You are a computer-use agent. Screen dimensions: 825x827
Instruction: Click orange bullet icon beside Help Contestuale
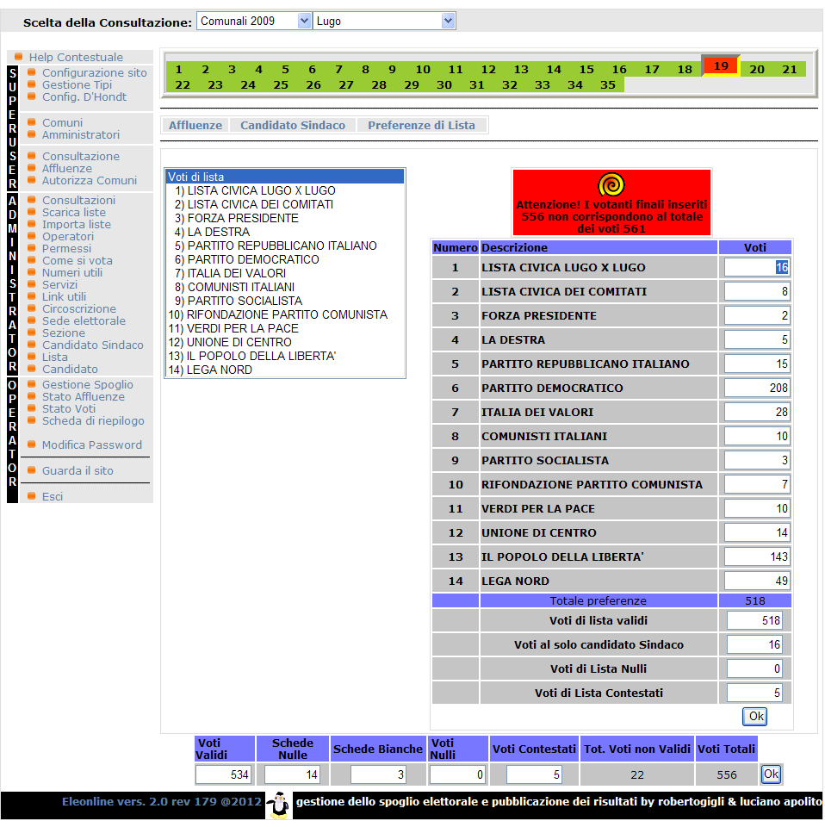click(19, 57)
